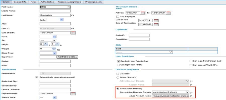Clear First Name field with X icon

(x=69, y=7)
